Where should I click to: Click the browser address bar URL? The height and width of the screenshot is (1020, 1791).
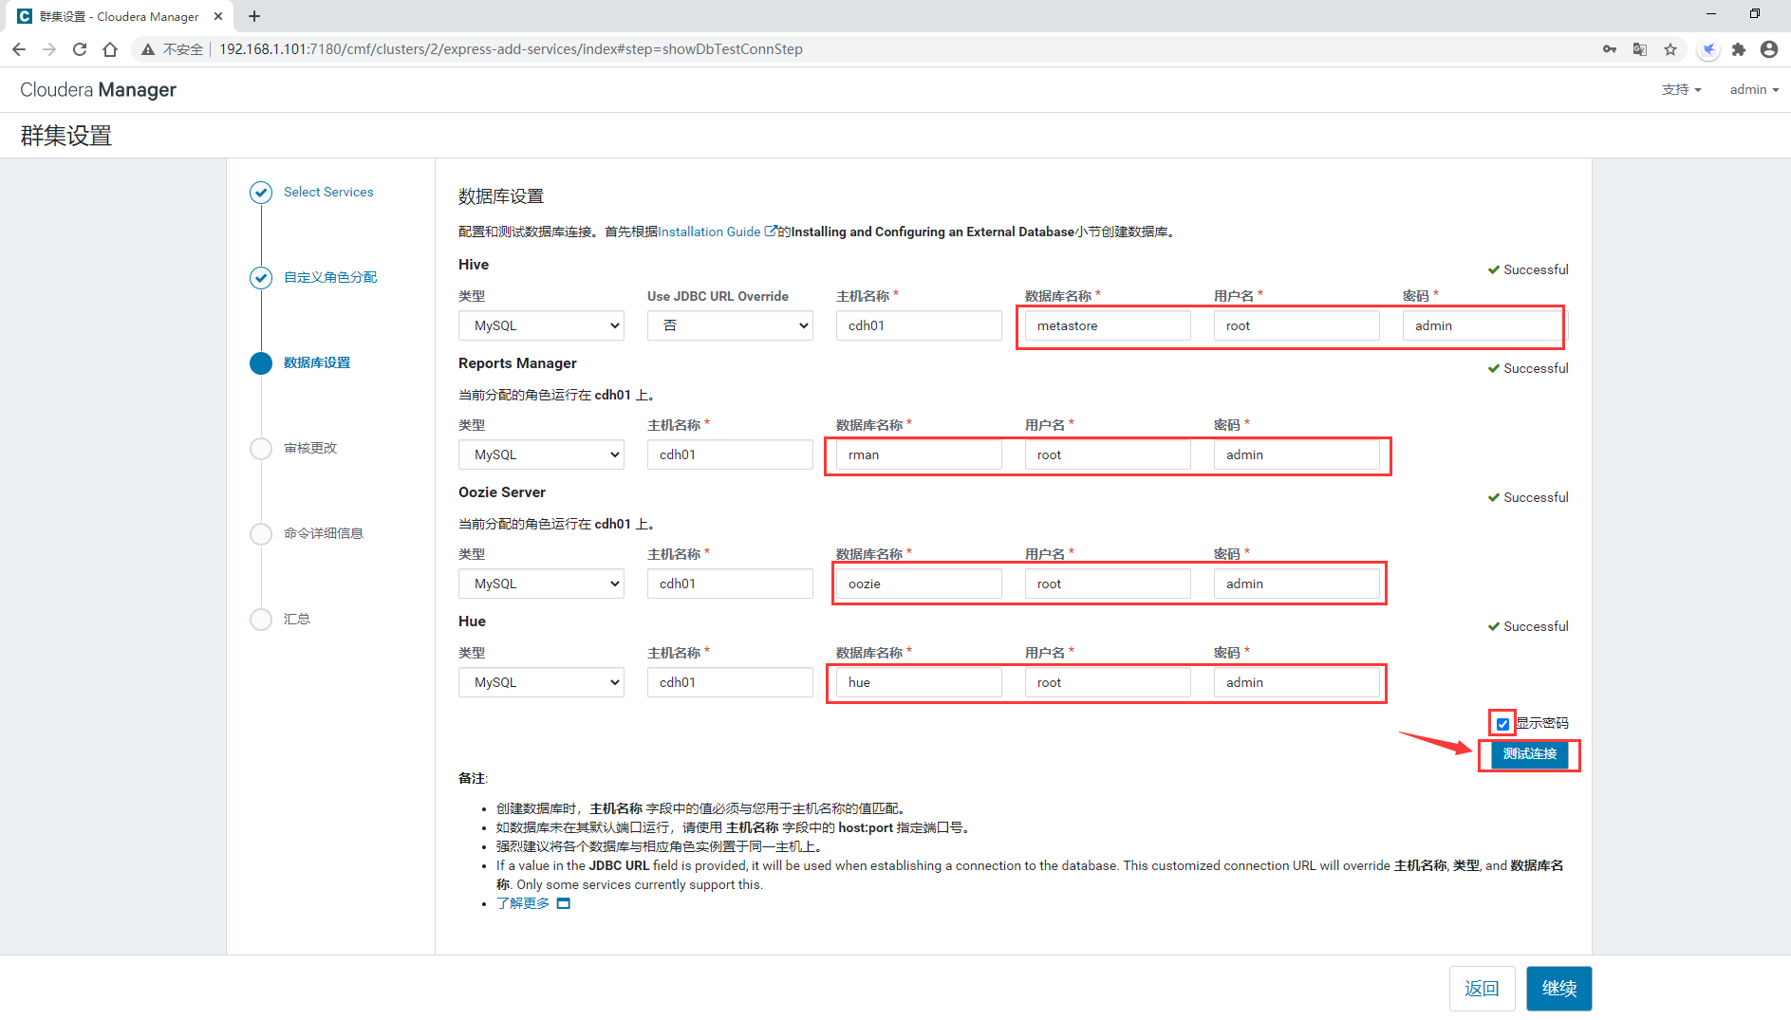pos(511,49)
